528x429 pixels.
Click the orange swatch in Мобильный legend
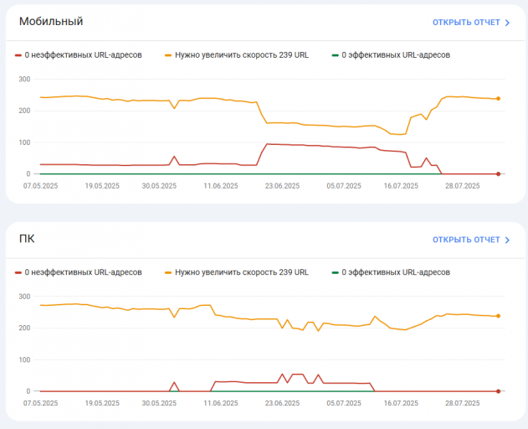(168, 55)
